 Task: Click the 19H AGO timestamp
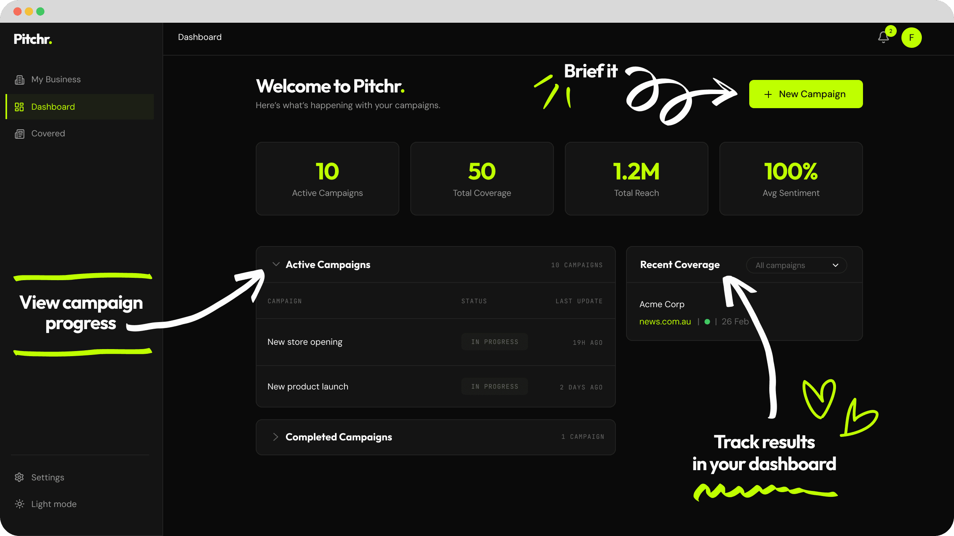click(588, 343)
